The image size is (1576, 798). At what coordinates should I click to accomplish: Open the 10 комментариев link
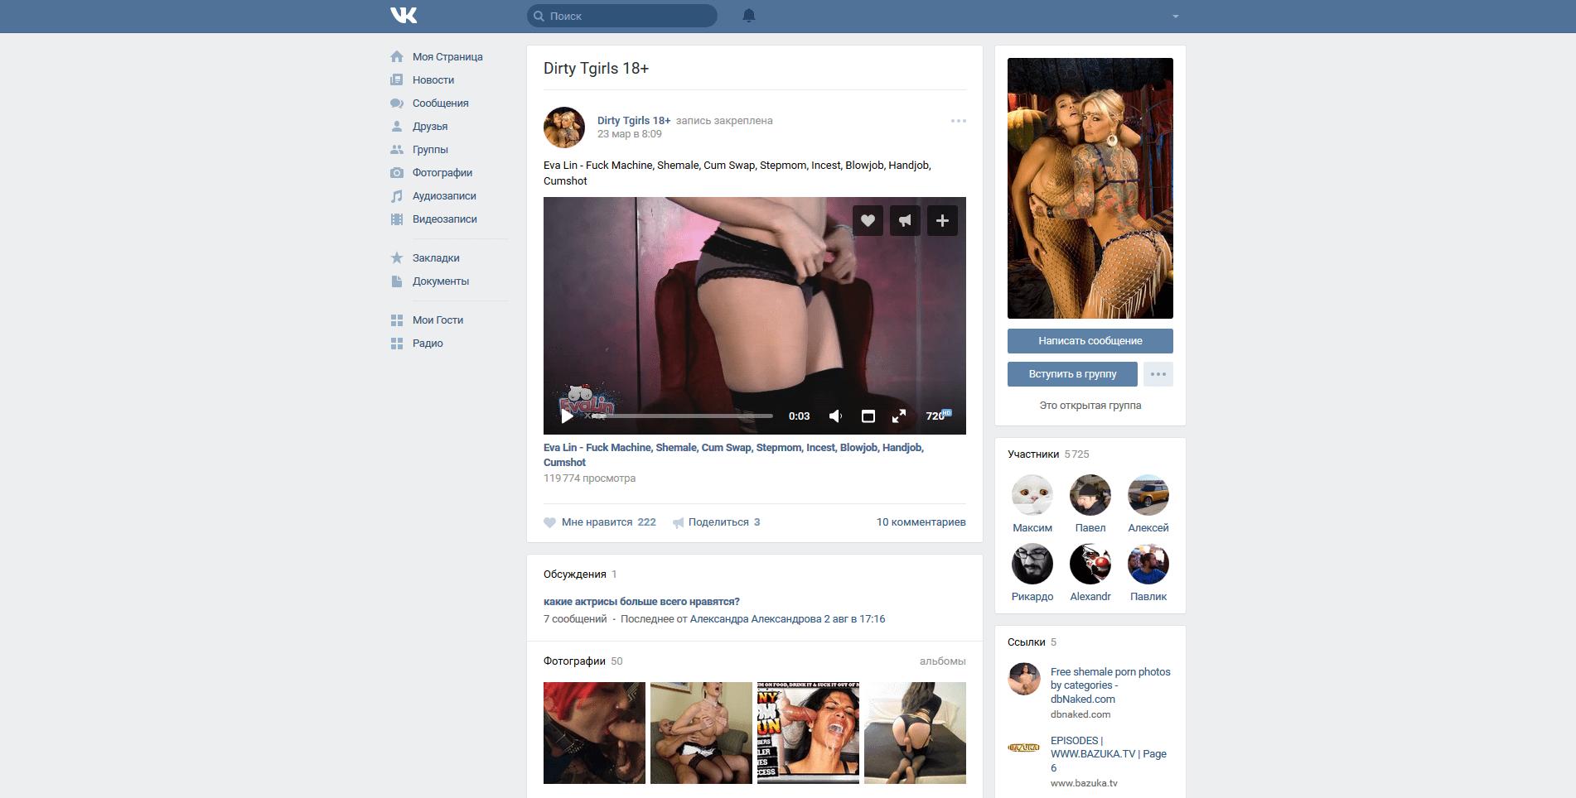[921, 522]
